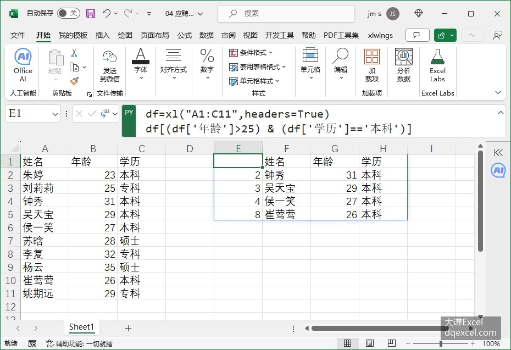Screen dimensions: 511x350
Task: Zoom out with the minus button
Action: (408, 343)
